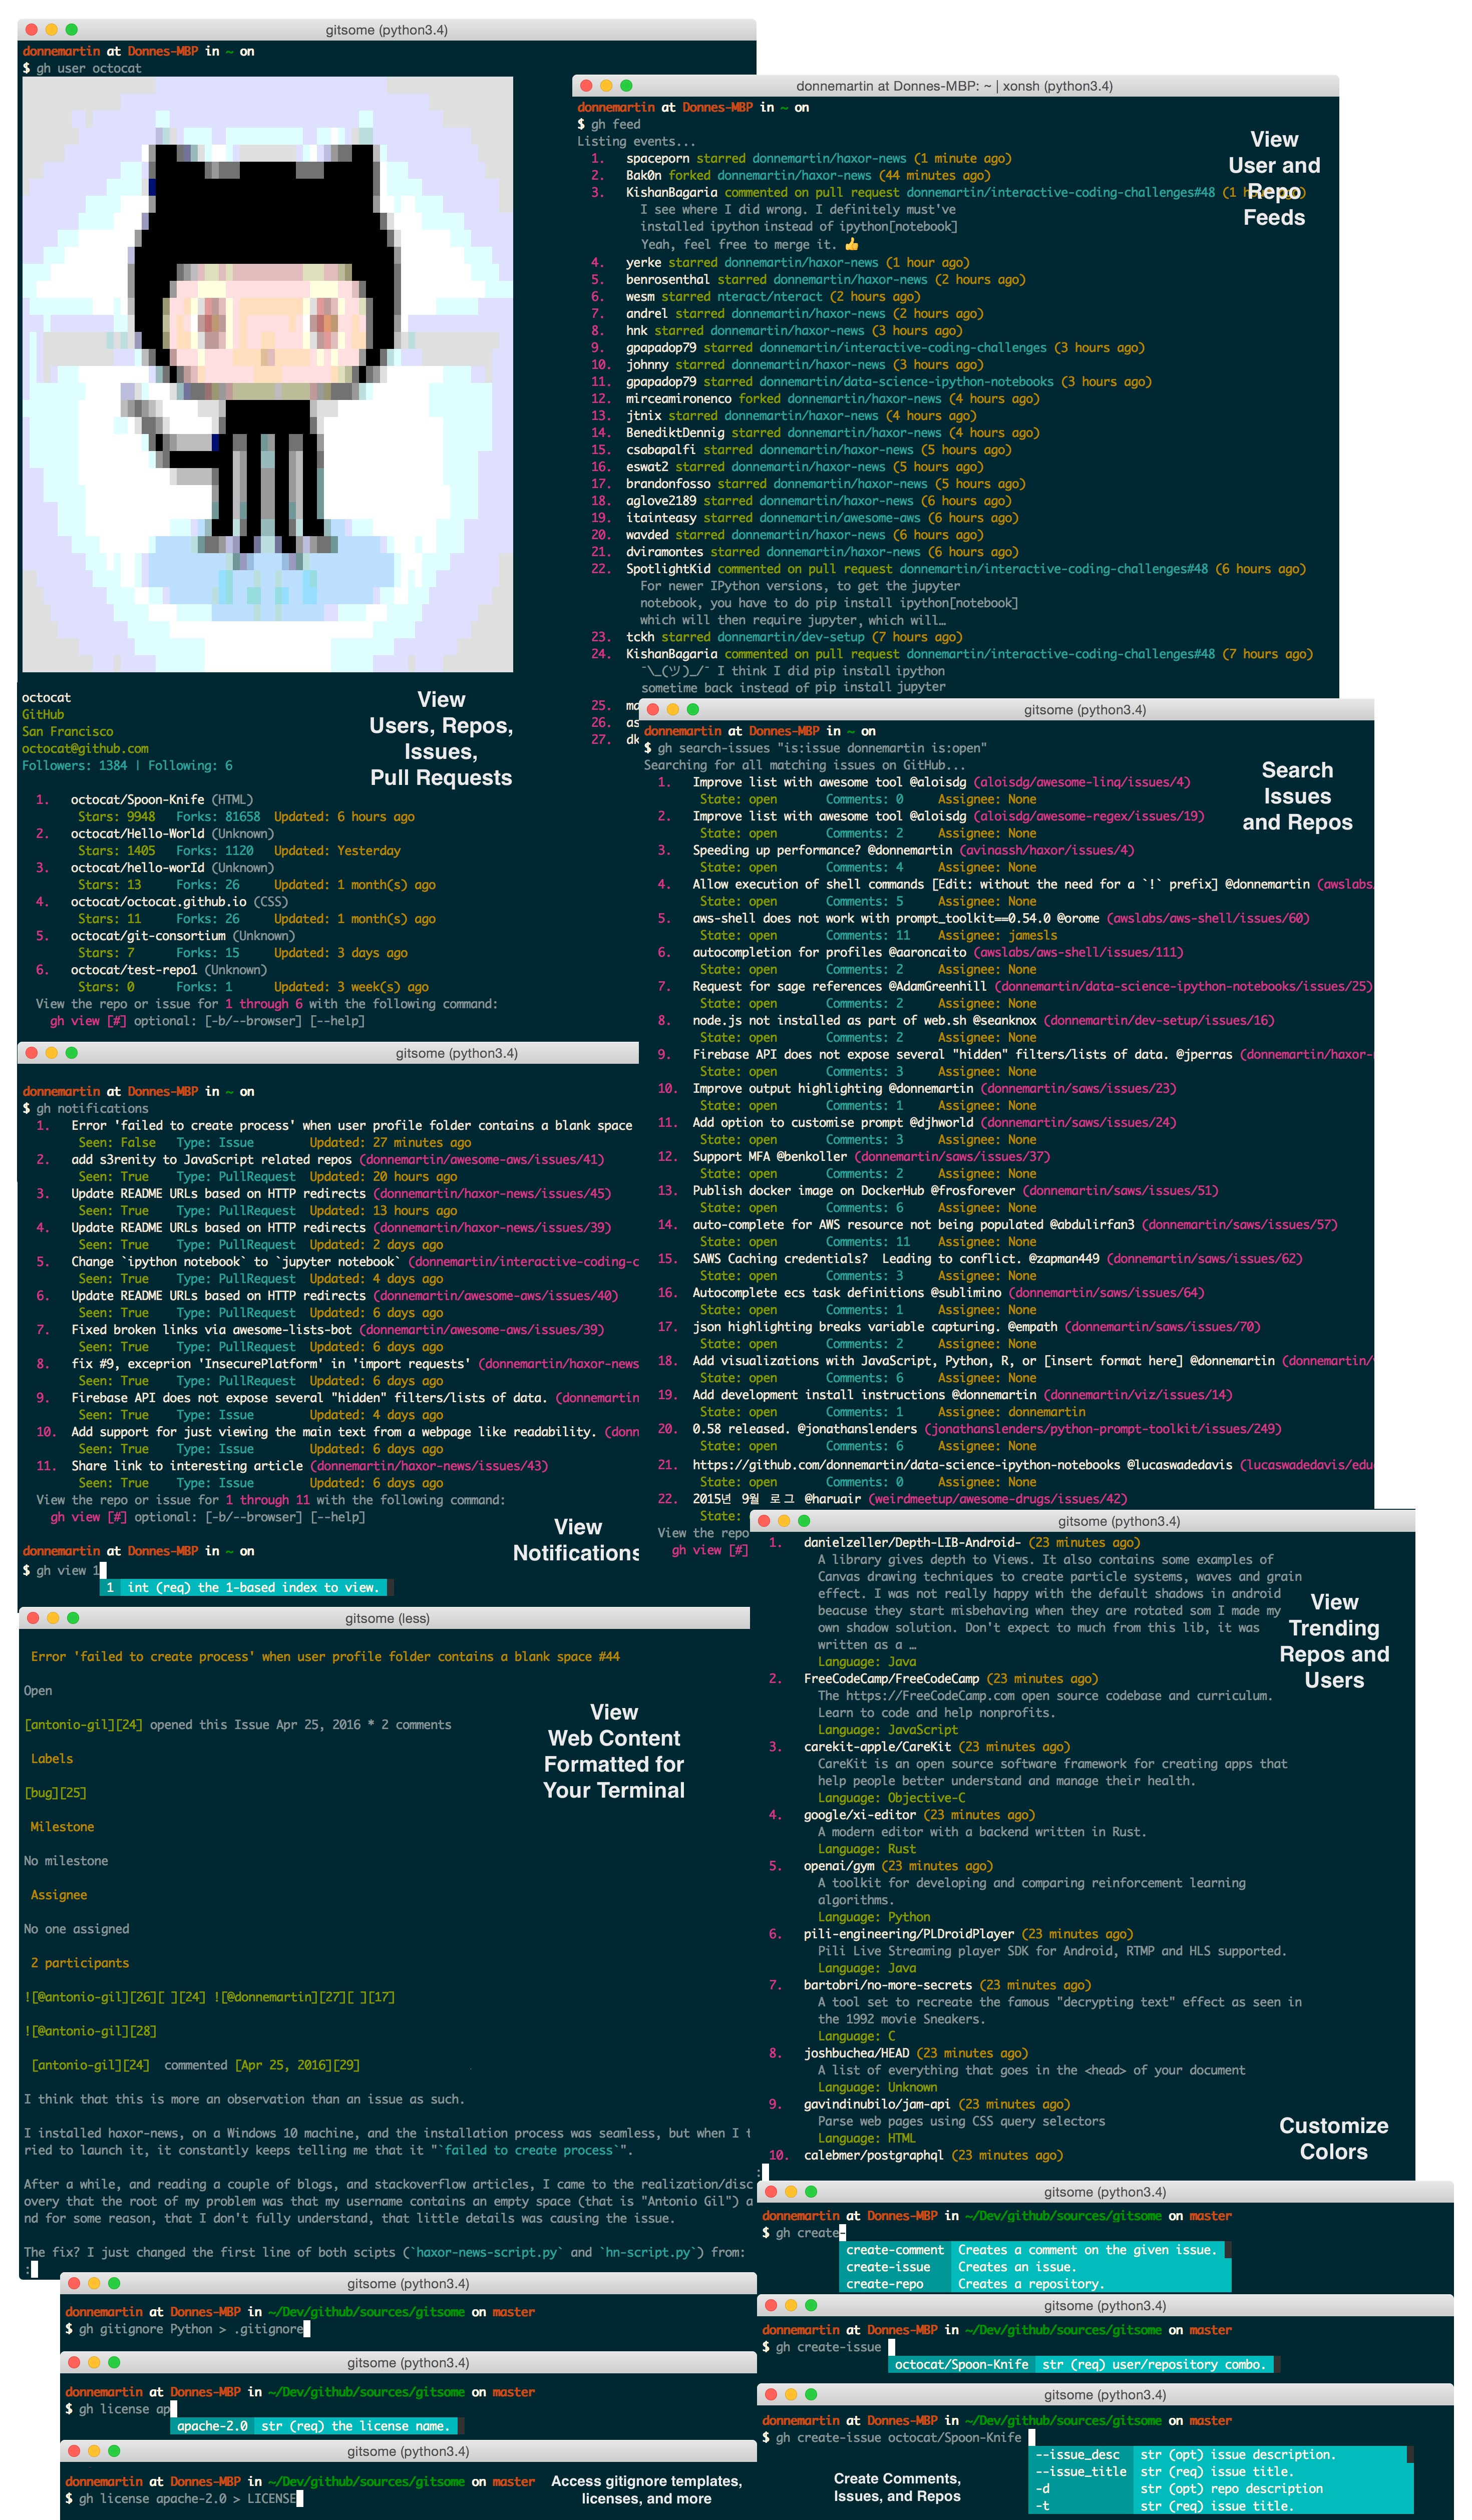Maximize the gh notifications terminal window
This screenshot has width=1472, height=2520.
[71, 1052]
